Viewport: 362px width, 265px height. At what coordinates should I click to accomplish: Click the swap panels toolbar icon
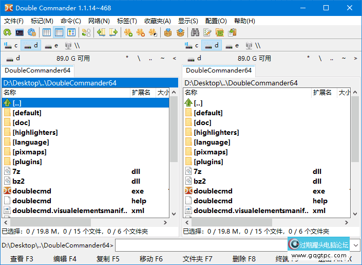pyautogui.click(x=86, y=32)
